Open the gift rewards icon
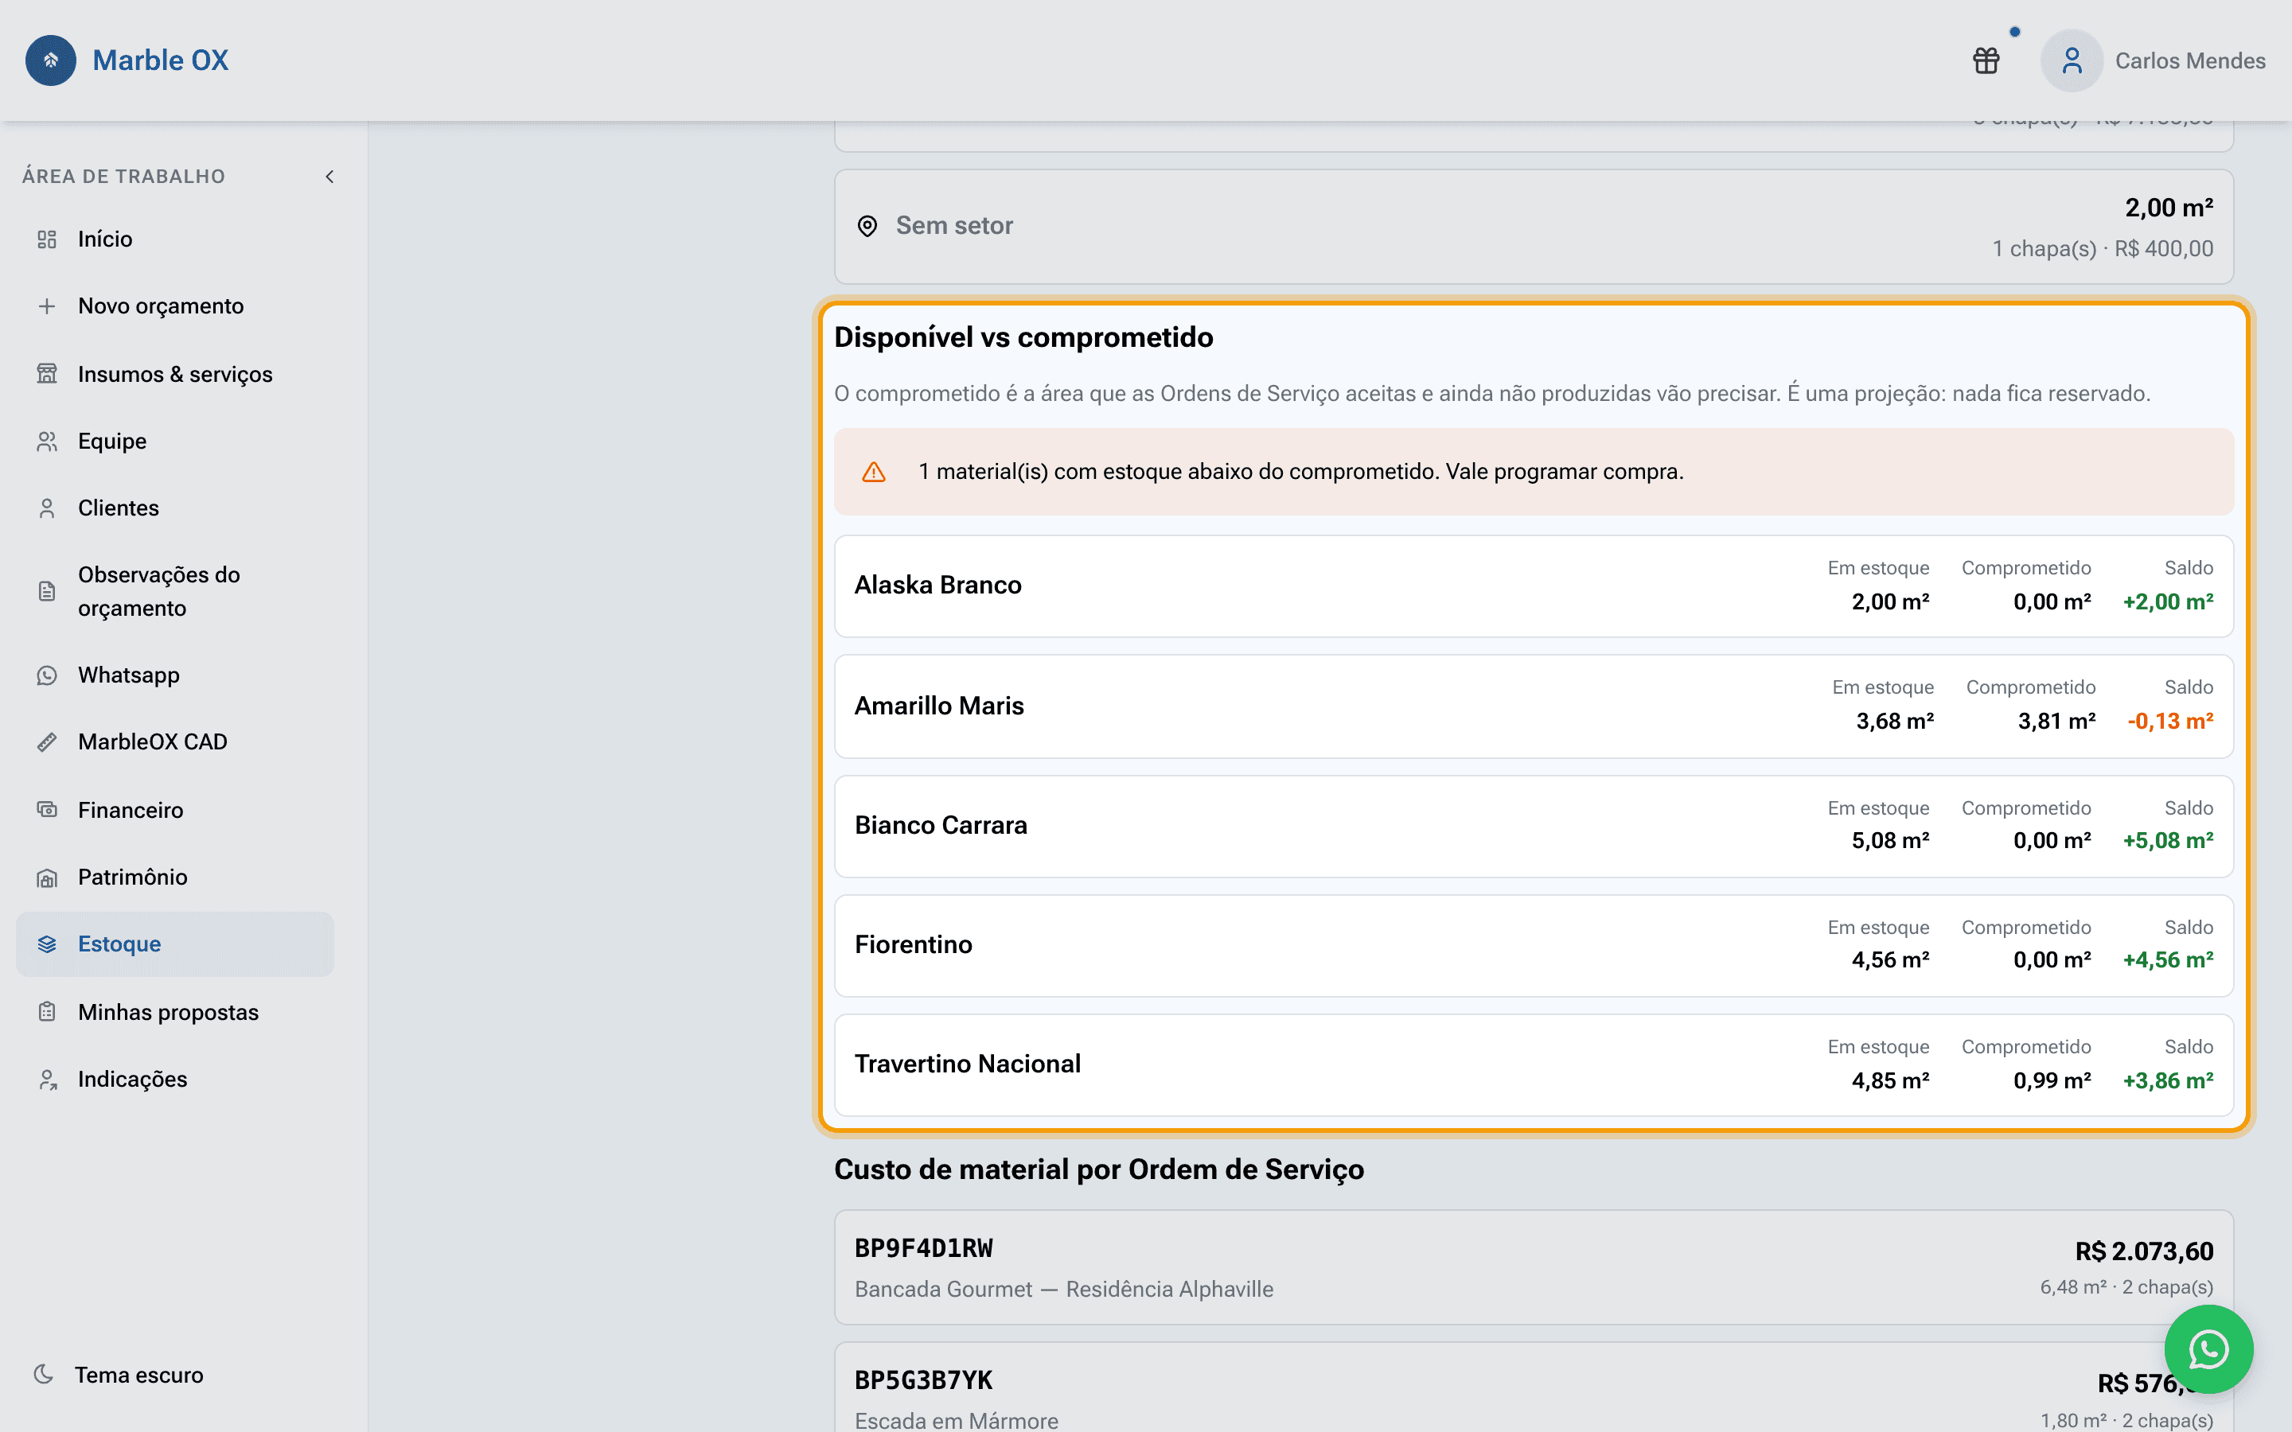The image size is (2292, 1432). (1986, 60)
